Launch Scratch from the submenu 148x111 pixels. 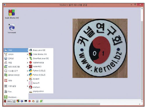(x=41, y=79)
